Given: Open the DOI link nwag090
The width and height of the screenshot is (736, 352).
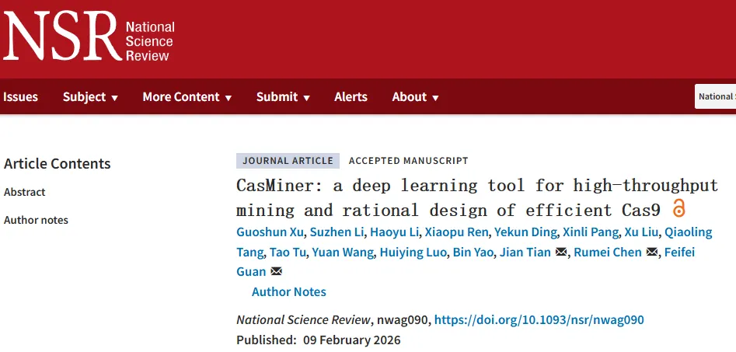Looking at the screenshot, I should coord(539,319).
